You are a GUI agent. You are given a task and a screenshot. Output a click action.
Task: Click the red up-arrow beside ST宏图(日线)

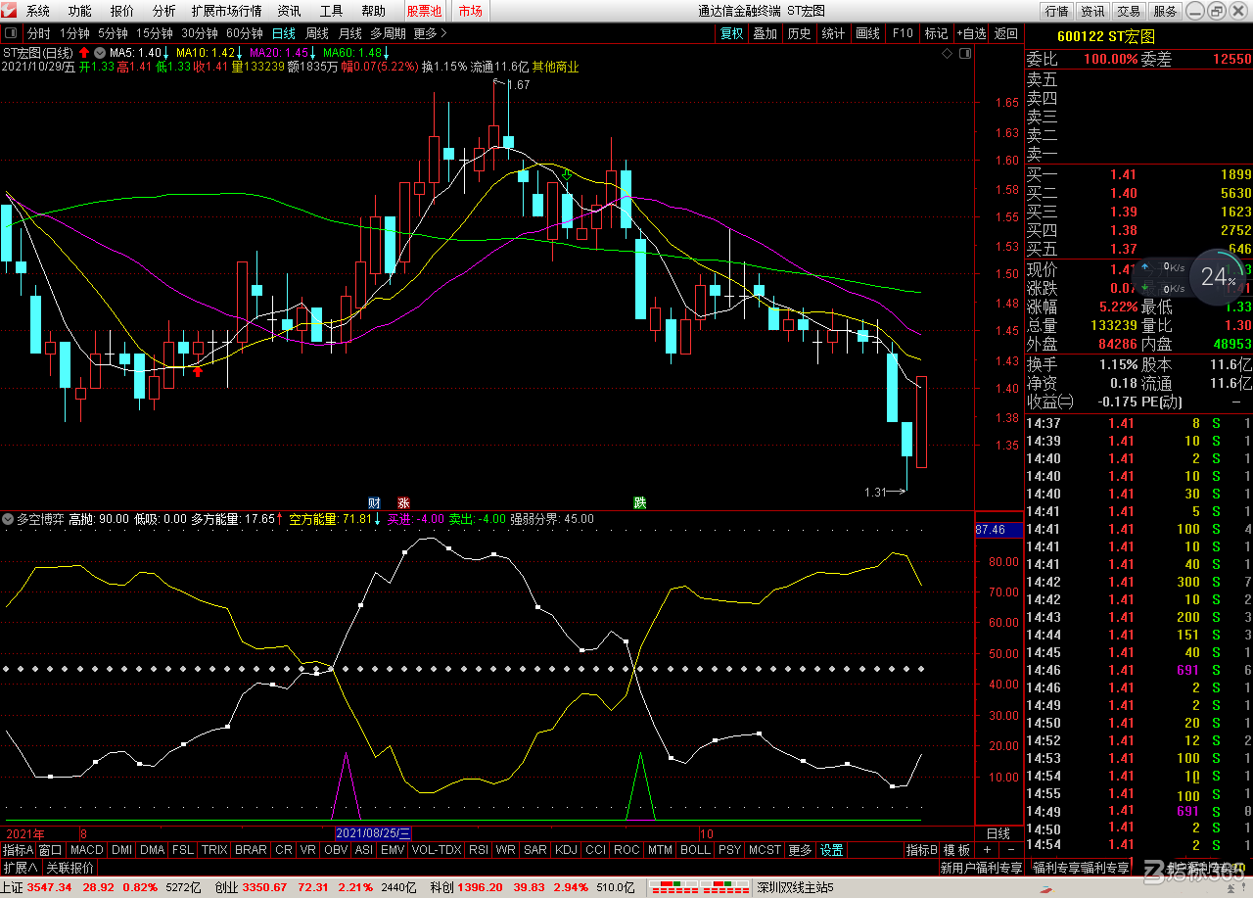(x=84, y=52)
